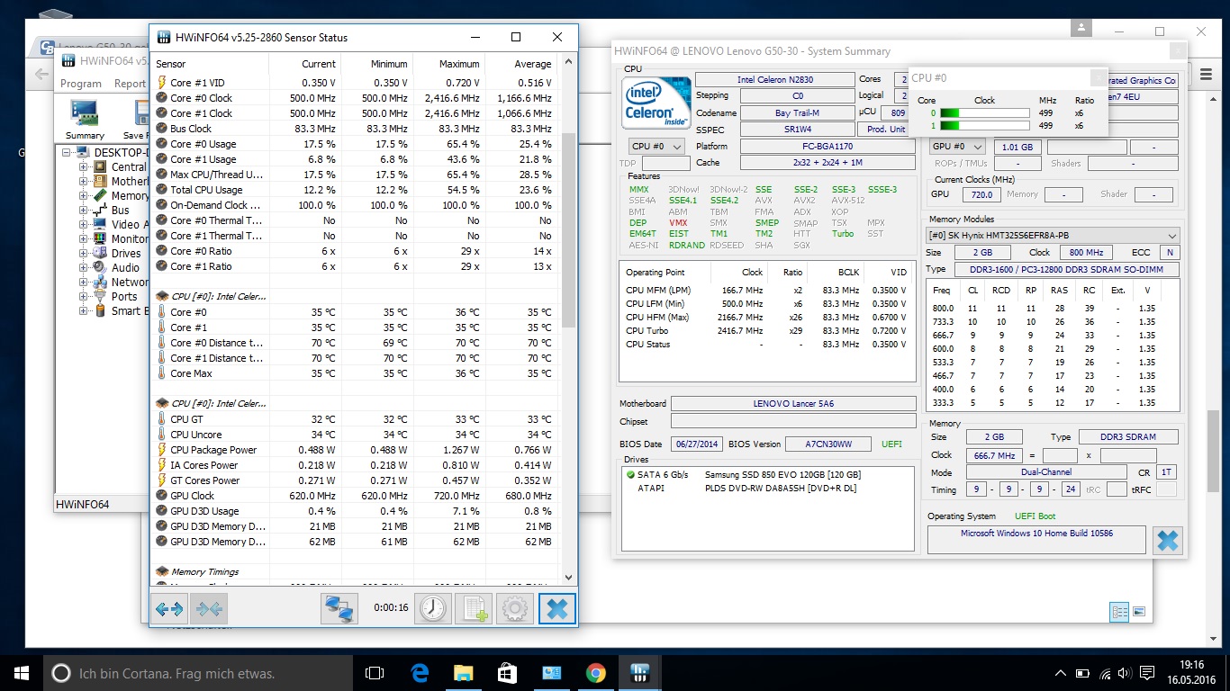Select the Smart Battery tree item
1230x691 pixels.
(x=129, y=310)
